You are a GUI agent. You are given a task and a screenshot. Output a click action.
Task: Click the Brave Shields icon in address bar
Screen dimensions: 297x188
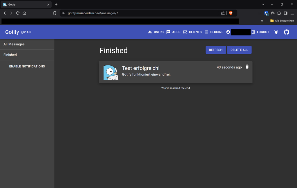tap(231, 13)
